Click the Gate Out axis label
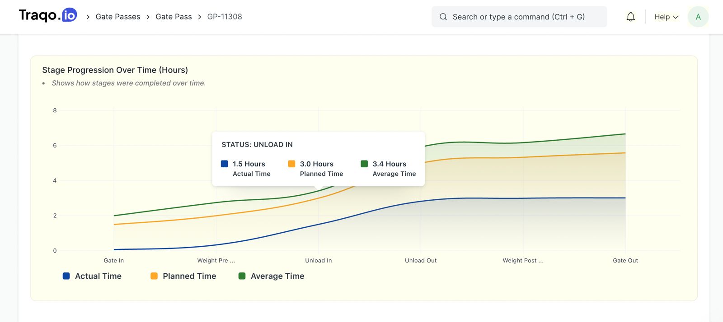 coord(625,261)
